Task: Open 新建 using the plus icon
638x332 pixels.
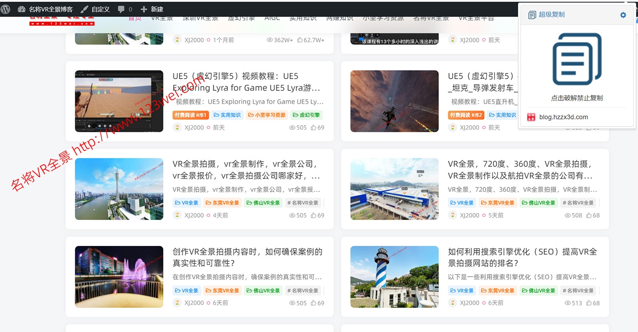Action: click(144, 8)
